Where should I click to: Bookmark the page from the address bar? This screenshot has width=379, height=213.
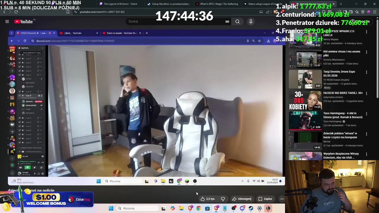68,12
